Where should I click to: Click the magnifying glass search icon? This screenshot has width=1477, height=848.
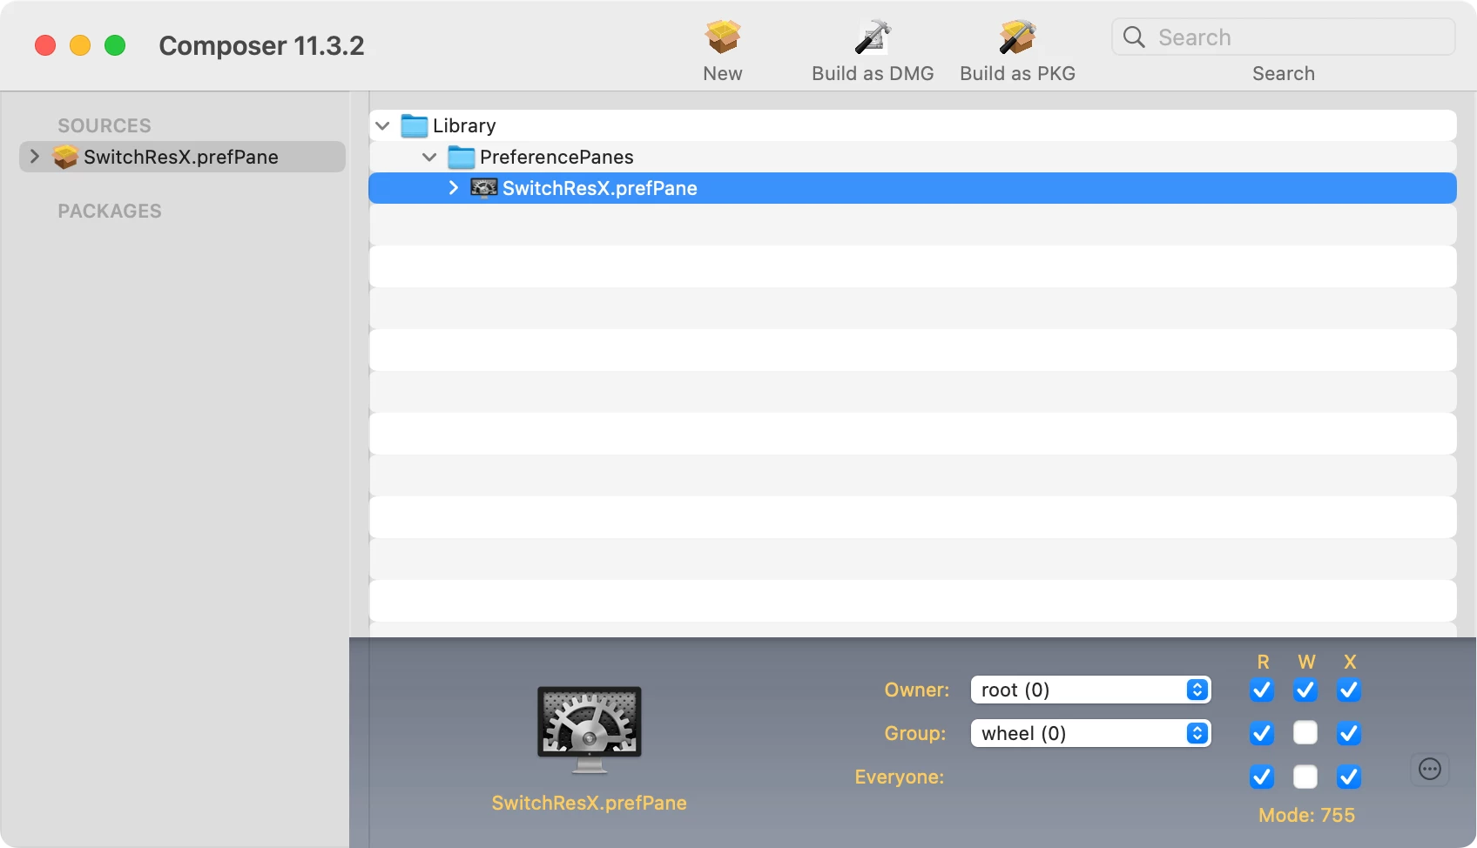(x=1134, y=37)
